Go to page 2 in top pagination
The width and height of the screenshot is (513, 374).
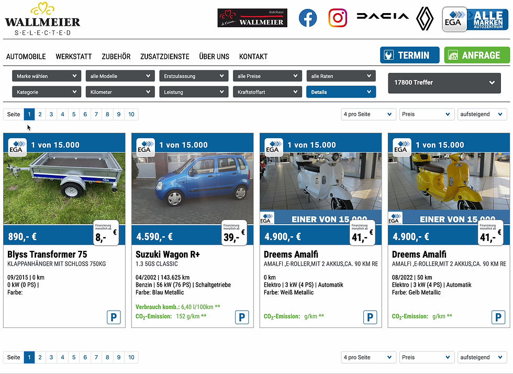pos(40,114)
